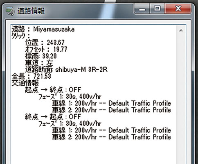Select the 位置 : 243.67 line
Image resolution: width=198 pixels, height=164 pixels.
(45, 43)
